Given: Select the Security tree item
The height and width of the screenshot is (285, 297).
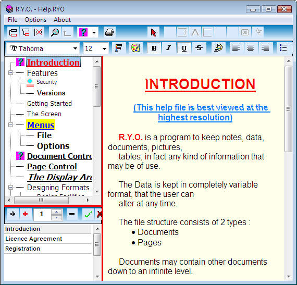Looking at the screenshot, I should [46, 82].
